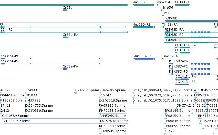Image resolution: width=218 pixels, height=135 pixels.
Task: Open the CG14131-PA protein label
Action: (x=186, y=77)
